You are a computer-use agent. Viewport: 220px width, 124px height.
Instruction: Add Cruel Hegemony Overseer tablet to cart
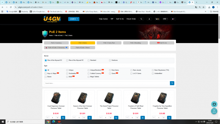(63, 118)
